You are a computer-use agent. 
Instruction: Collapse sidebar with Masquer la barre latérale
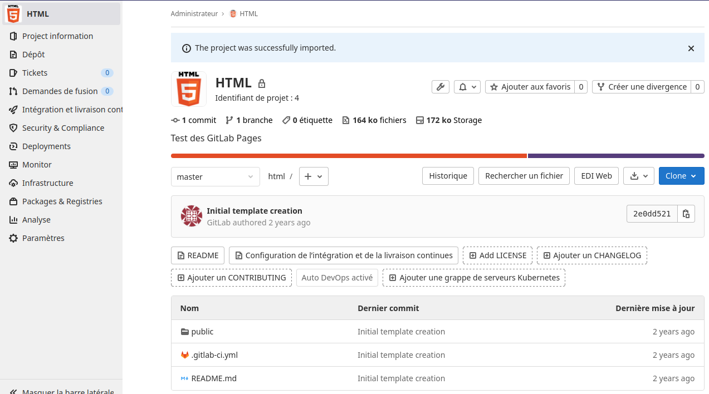click(x=61, y=391)
